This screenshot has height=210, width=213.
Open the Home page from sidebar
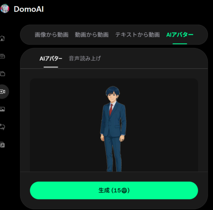click(x=2, y=38)
